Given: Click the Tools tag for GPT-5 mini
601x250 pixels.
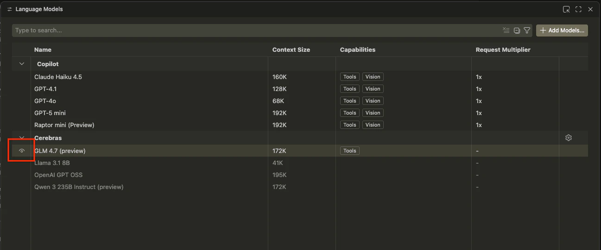Looking at the screenshot, I should [x=350, y=113].
